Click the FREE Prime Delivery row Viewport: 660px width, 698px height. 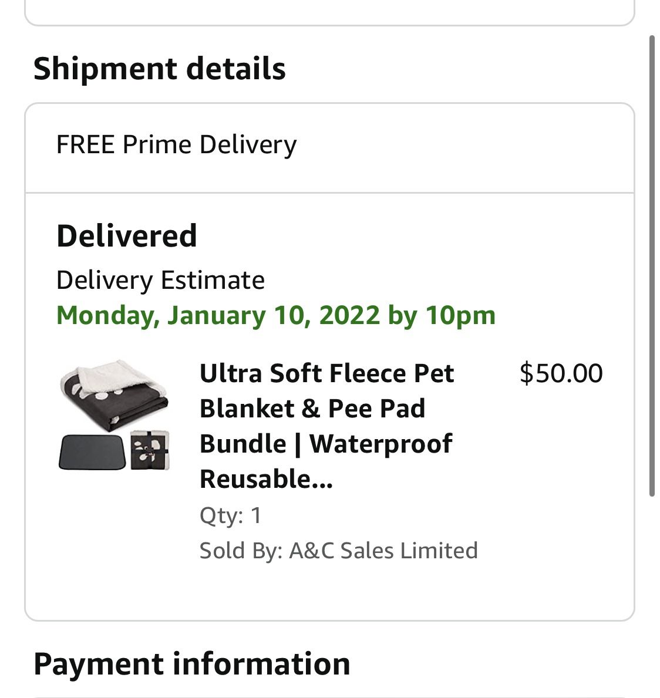(x=176, y=145)
